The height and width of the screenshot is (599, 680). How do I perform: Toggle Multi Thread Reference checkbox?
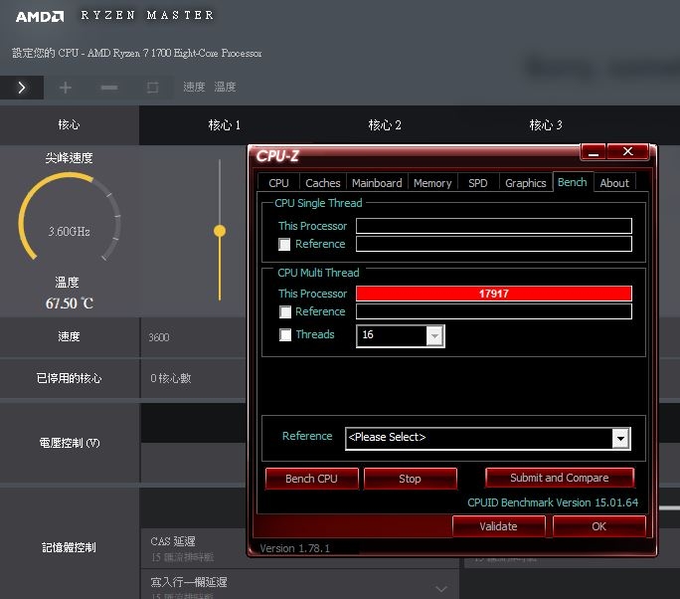pos(285,311)
